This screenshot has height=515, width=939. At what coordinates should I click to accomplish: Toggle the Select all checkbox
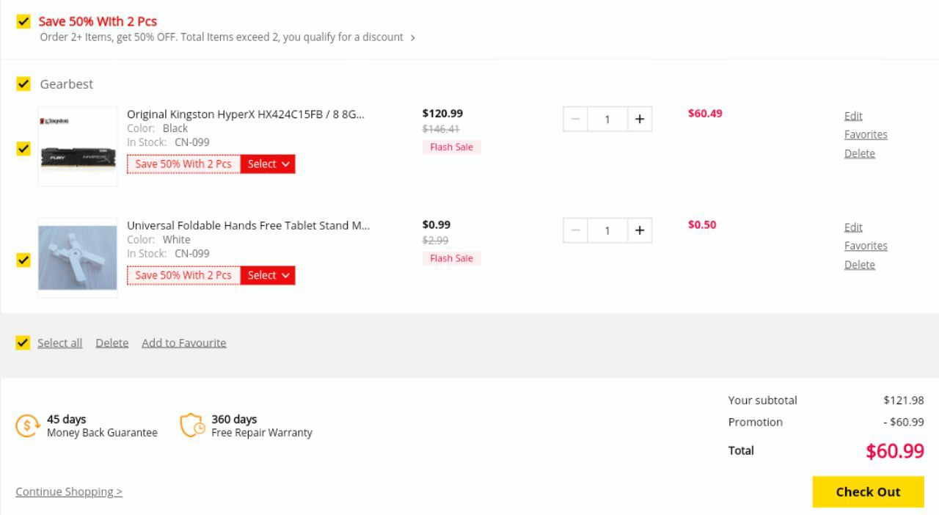point(23,343)
